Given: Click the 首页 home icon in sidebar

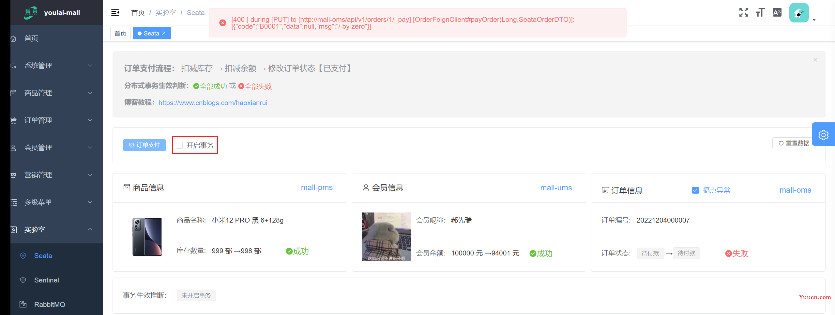Looking at the screenshot, I should pyautogui.click(x=13, y=38).
